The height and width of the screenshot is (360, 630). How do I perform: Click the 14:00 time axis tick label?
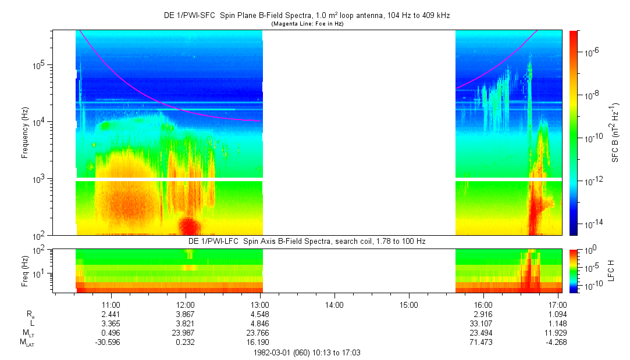coord(334,305)
